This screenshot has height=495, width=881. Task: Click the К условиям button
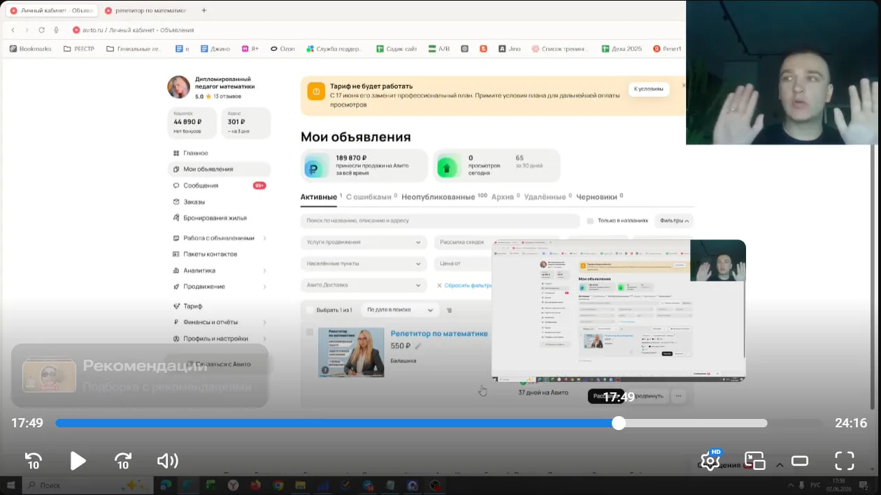648,89
